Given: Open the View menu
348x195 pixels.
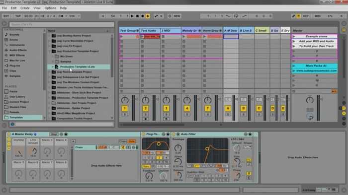Looking at the screenshot, I should click(37, 8).
